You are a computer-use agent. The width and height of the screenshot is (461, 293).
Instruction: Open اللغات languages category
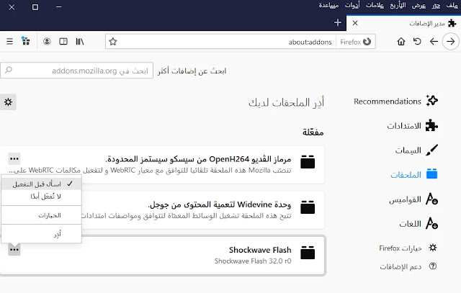click(419, 224)
